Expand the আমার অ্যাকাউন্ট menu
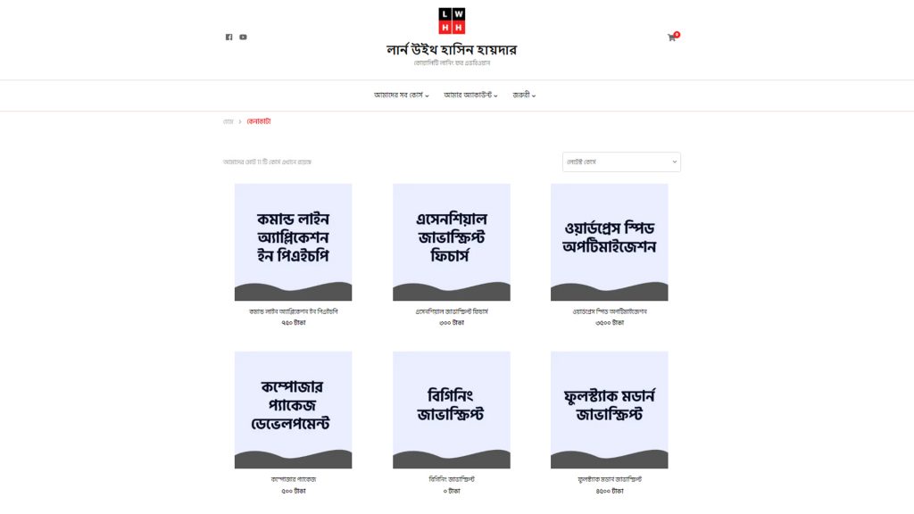 click(470, 95)
